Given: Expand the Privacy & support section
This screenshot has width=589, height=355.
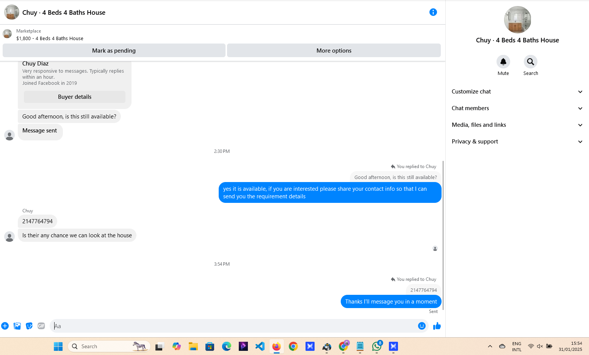Looking at the screenshot, I should click(517, 142).
